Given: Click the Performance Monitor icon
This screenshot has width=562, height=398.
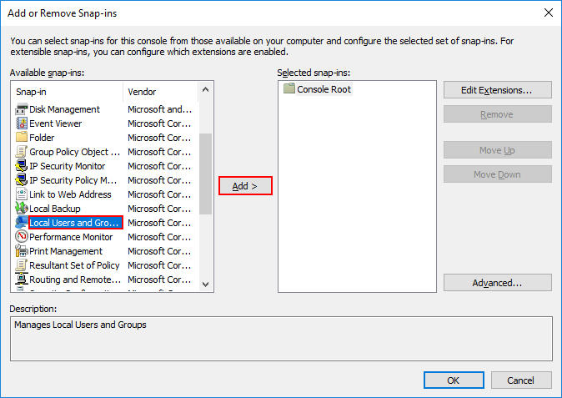Looking at the screenshot, I should click(x=22, y=237).
